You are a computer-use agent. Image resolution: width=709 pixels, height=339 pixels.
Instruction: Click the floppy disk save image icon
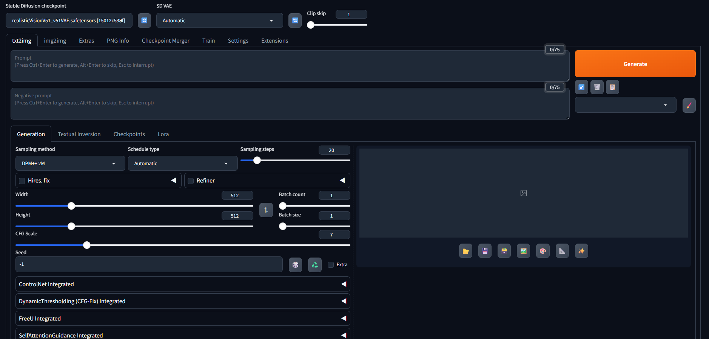(x=485, y=251)
